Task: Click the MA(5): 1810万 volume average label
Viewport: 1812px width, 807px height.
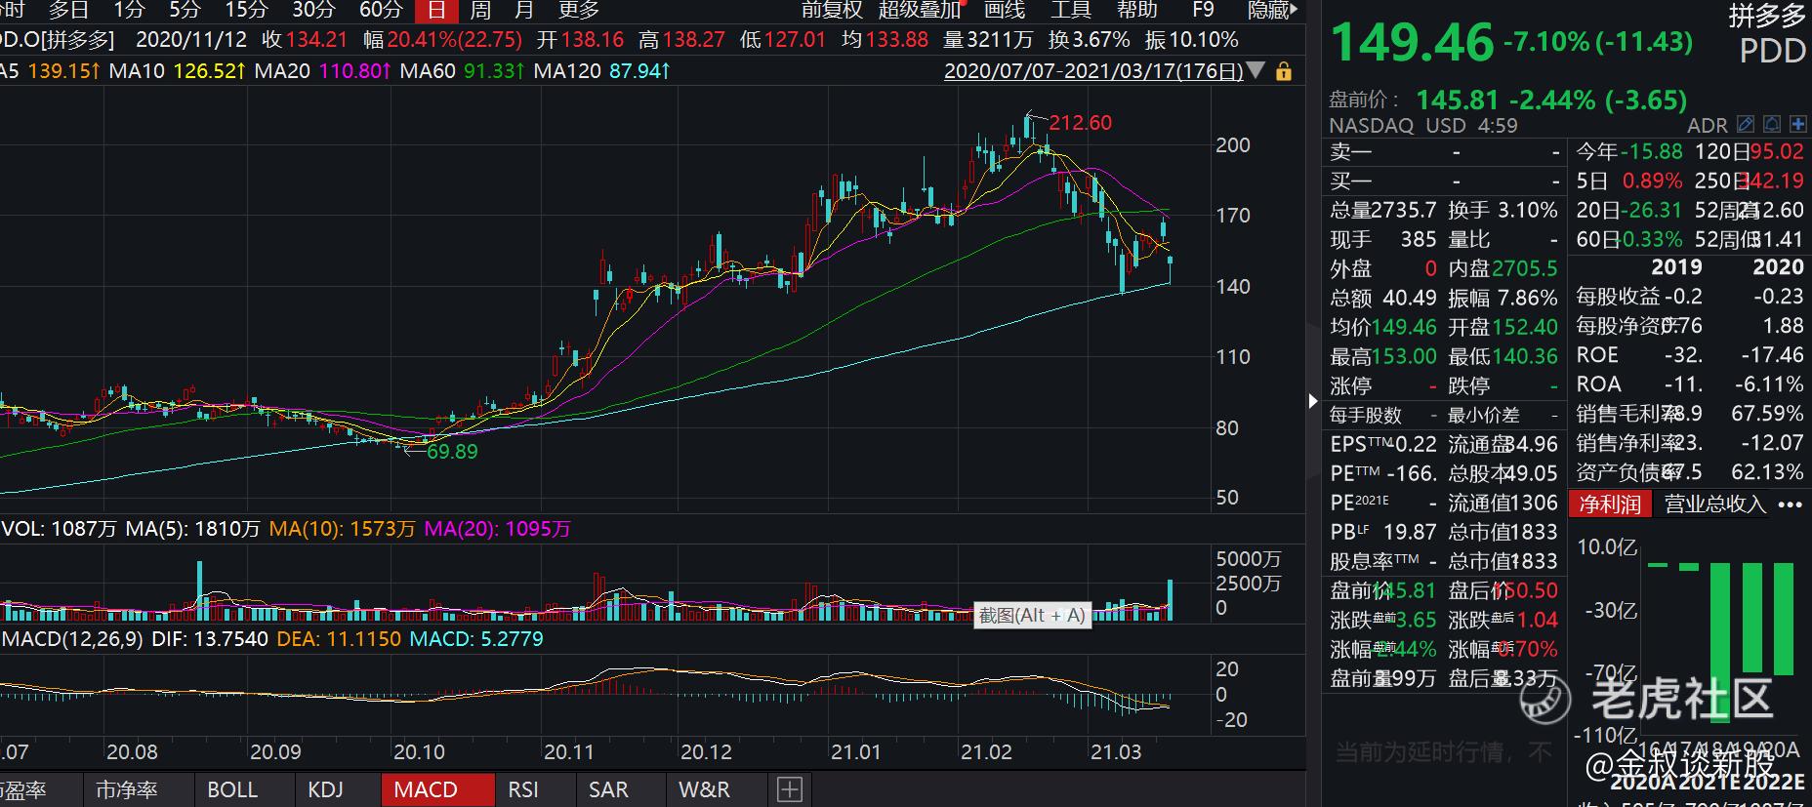Action: pos(193,529)
